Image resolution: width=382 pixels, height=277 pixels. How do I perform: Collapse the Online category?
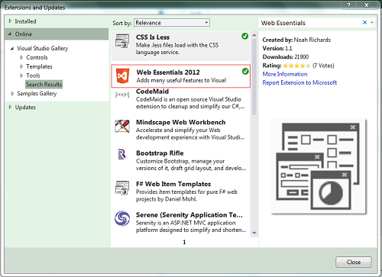coord(10,34)
